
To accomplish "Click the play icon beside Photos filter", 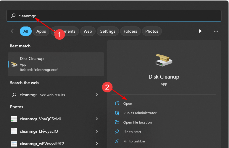I will click(200, 31).
